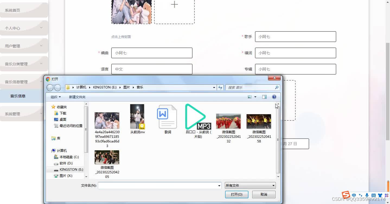Viewport: 390px width, 204px height.
Task: Open recent locations dropdown beside nav arrows
Action: [63, 88]
